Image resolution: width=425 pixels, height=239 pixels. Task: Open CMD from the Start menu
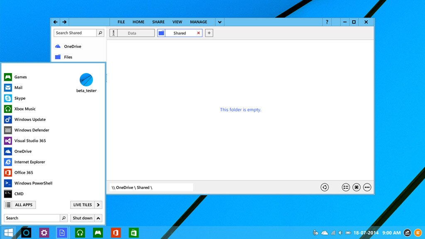point(14,194)
